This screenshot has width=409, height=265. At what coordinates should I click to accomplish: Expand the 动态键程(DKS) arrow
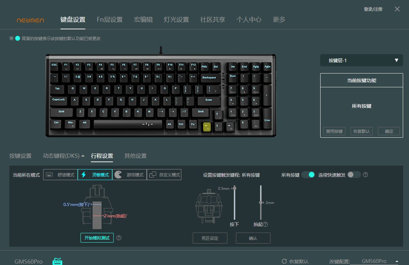click(83, 156)
